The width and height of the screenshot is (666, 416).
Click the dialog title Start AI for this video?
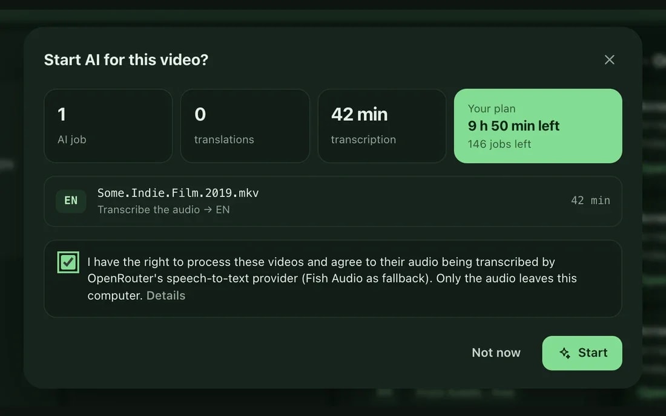coord(126,60)
